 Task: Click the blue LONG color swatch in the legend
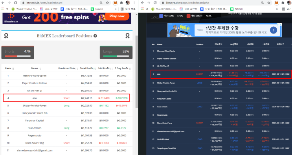click(161, 16)
